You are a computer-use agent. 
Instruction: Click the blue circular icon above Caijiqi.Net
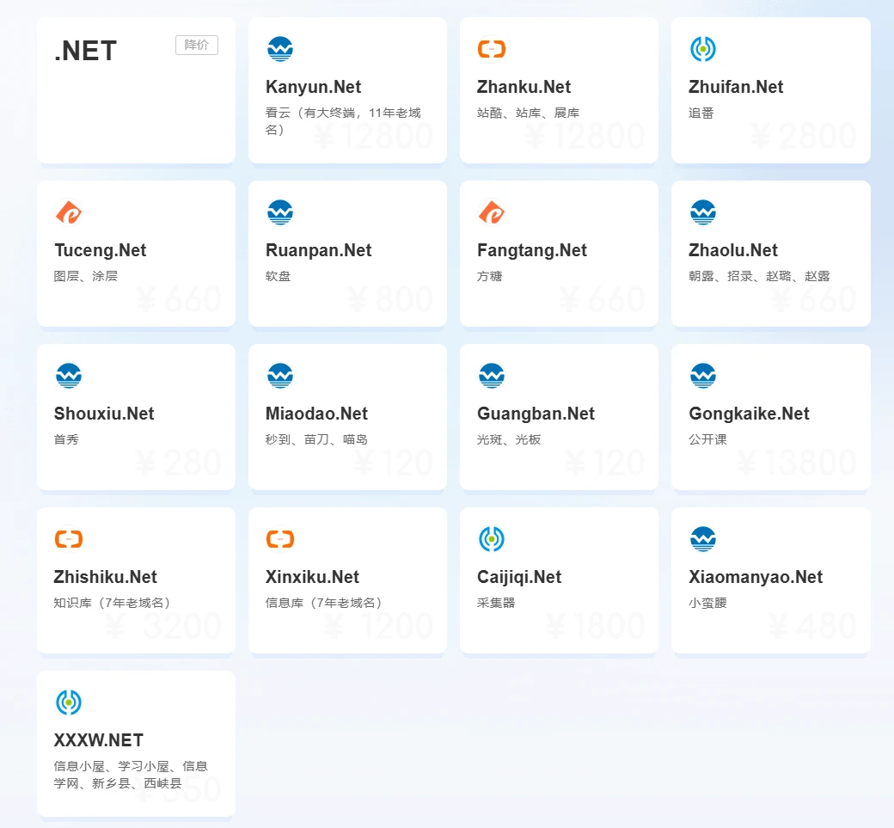(x=491, y=539)
